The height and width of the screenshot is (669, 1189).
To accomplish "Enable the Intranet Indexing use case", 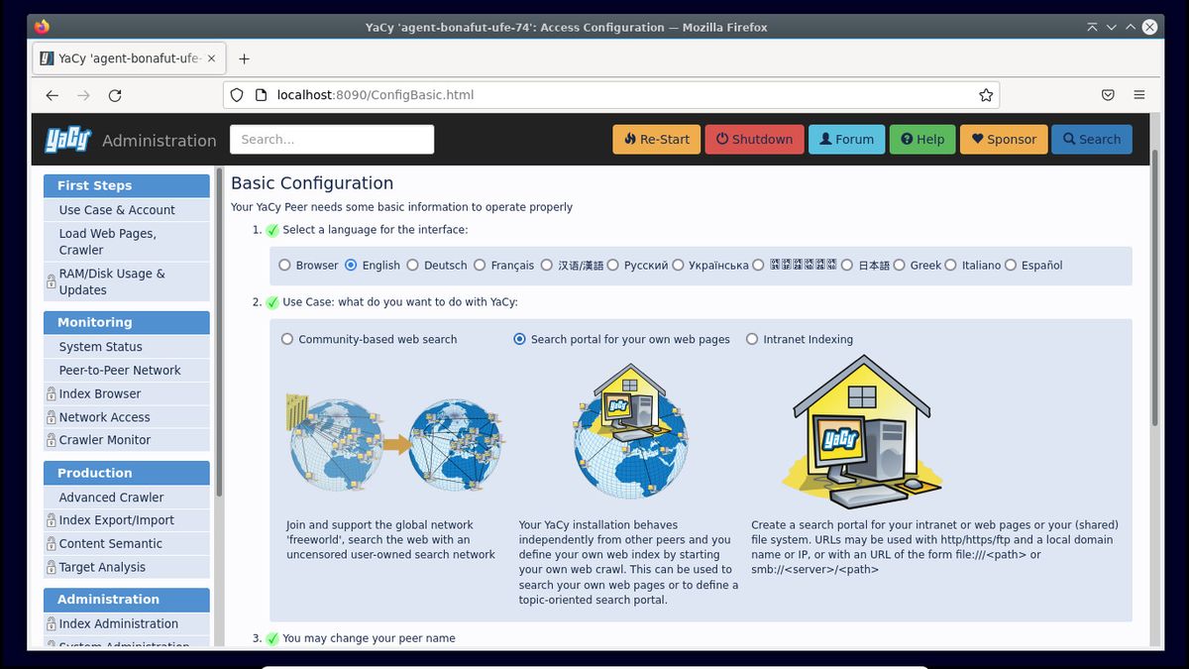I will pos(753,339).
